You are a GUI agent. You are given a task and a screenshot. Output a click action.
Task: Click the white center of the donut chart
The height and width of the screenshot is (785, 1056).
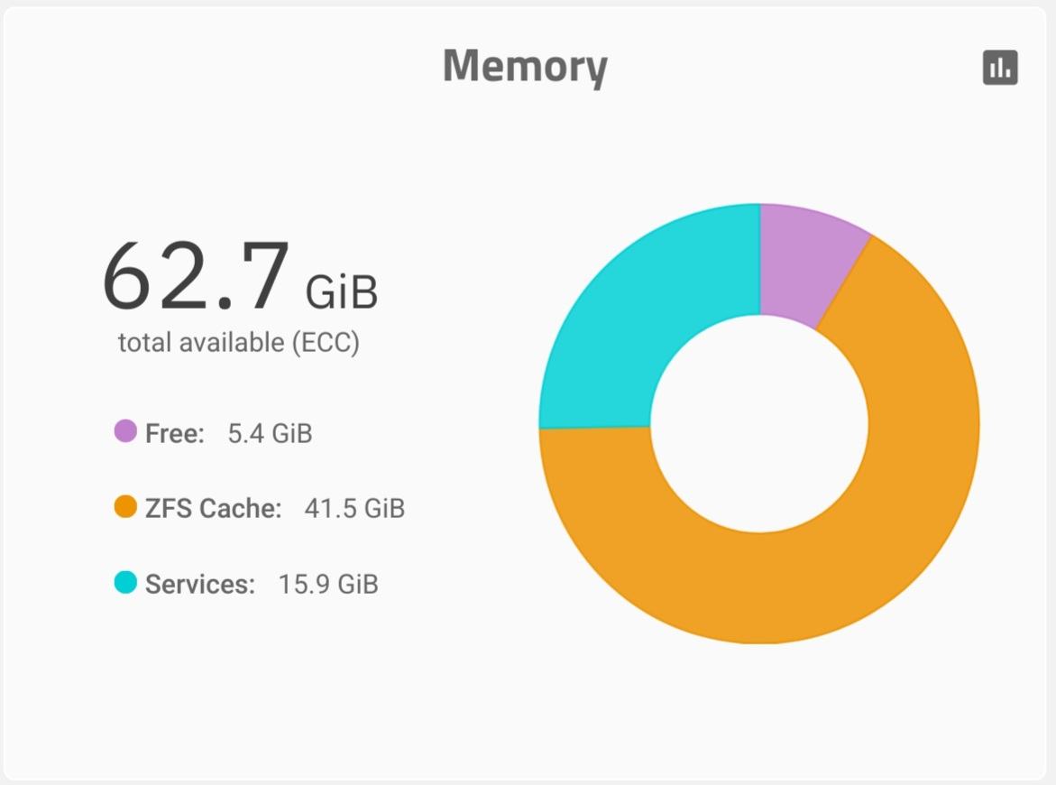(x=759, y=423)
